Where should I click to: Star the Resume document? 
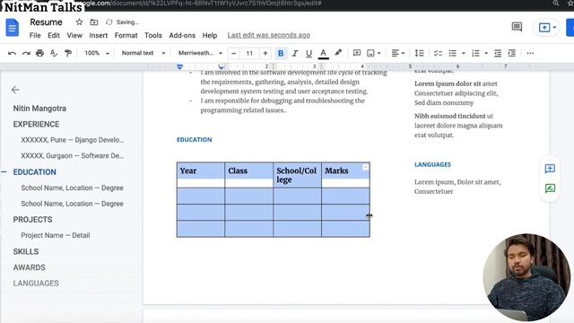tap(79, 22)
